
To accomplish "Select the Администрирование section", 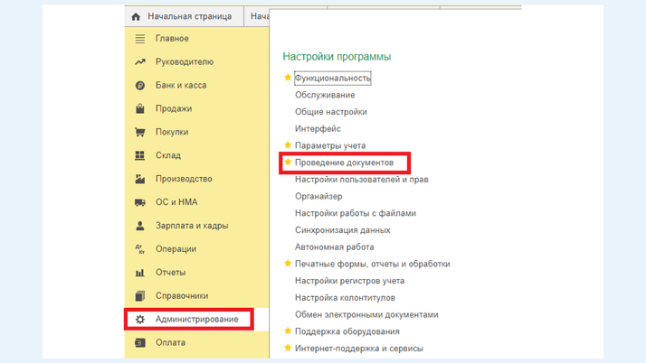I will click(197, 320).
